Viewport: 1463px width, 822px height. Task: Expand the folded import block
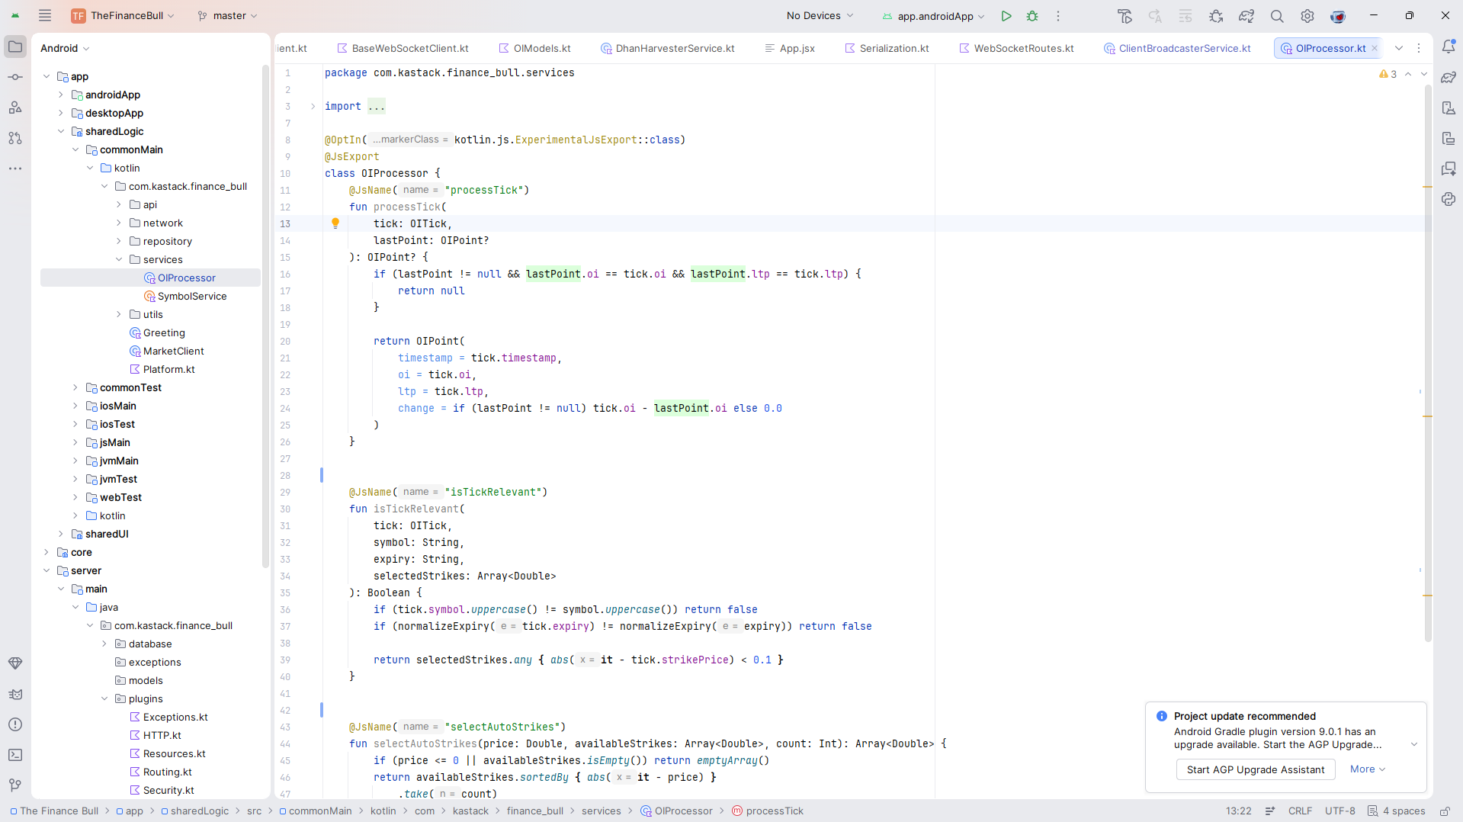tap(313, 106)
